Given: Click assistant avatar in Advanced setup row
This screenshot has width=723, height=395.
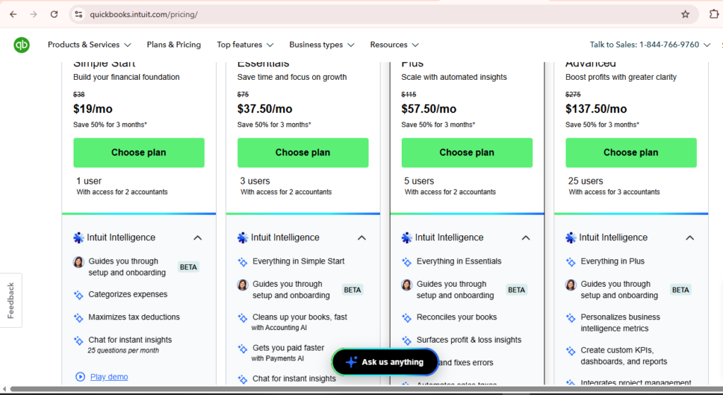Looking at the screenshot, I should 570,285.
